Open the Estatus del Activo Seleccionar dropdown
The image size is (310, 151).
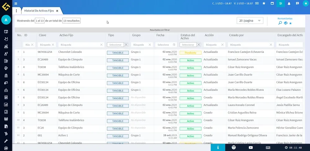(x=188, y=45)
